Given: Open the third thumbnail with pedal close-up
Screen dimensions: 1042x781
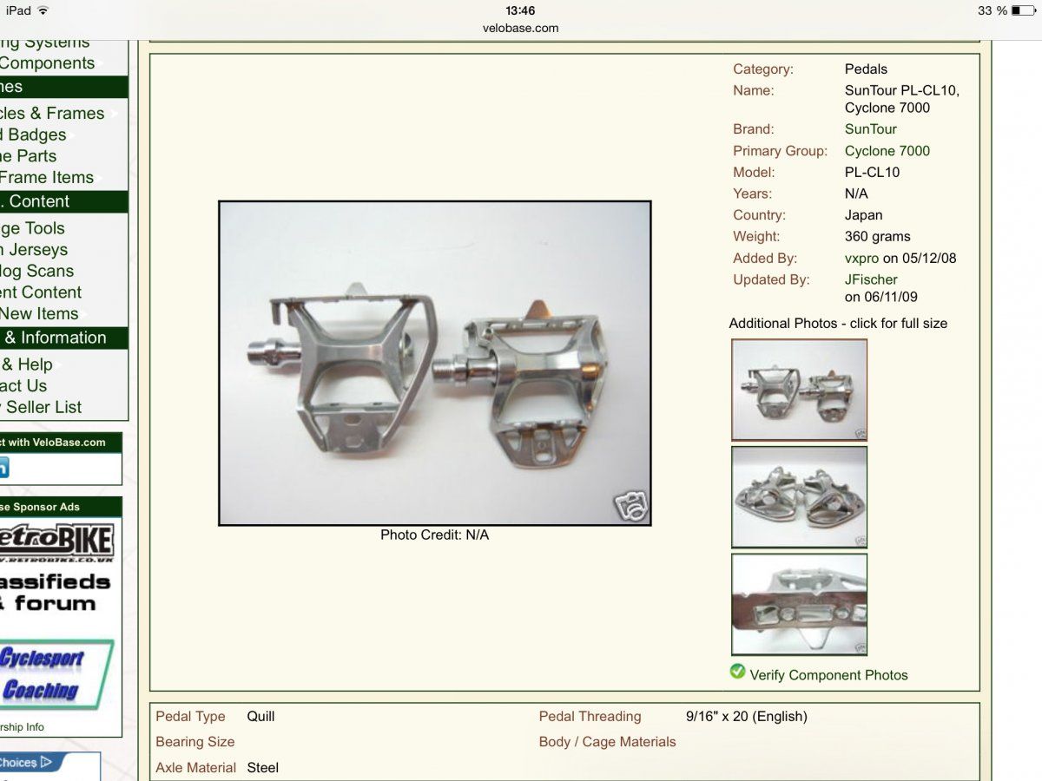Looking at the screenshot, I should (x=799, y=604).
